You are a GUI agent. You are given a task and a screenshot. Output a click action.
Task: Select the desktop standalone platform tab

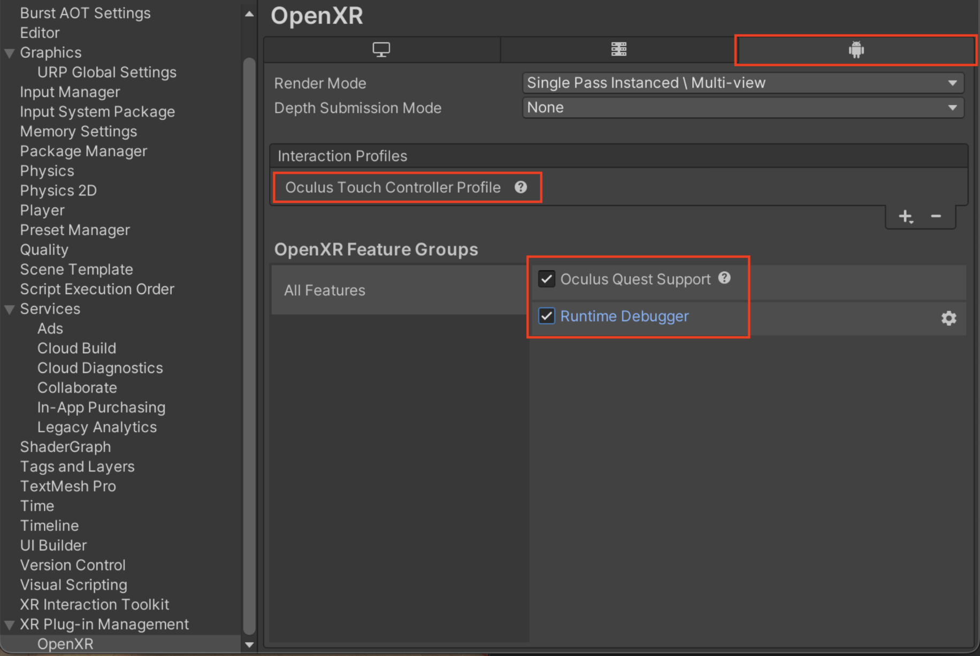381,50
